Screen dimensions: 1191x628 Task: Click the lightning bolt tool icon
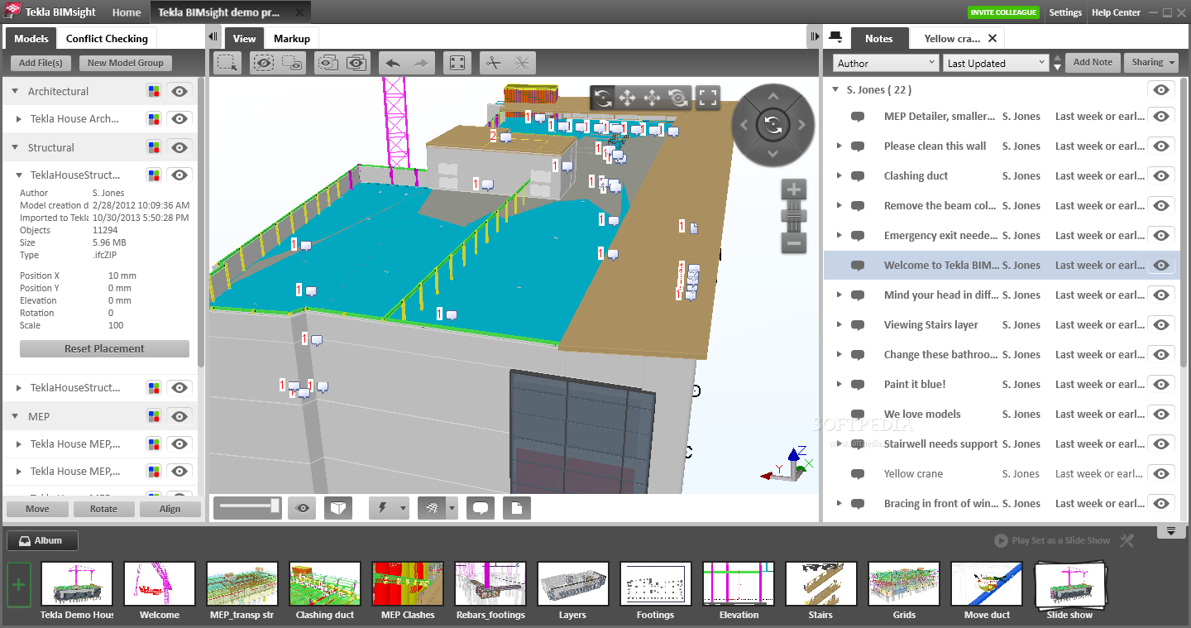click(x=382, y=508)
